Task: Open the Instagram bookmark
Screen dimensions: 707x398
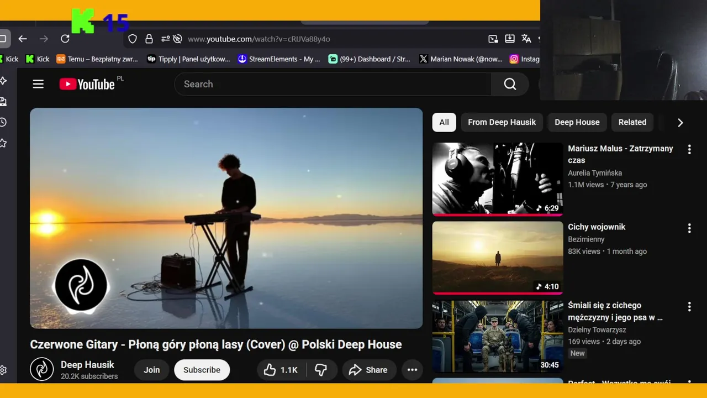Action: tap(525, 59)
